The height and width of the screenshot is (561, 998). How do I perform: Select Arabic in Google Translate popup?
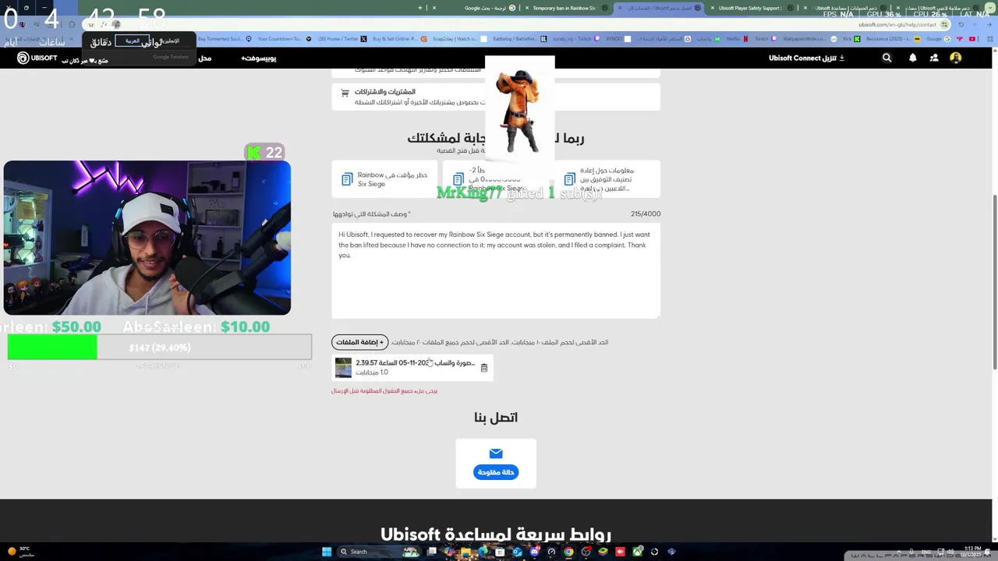tap(133, 41)
